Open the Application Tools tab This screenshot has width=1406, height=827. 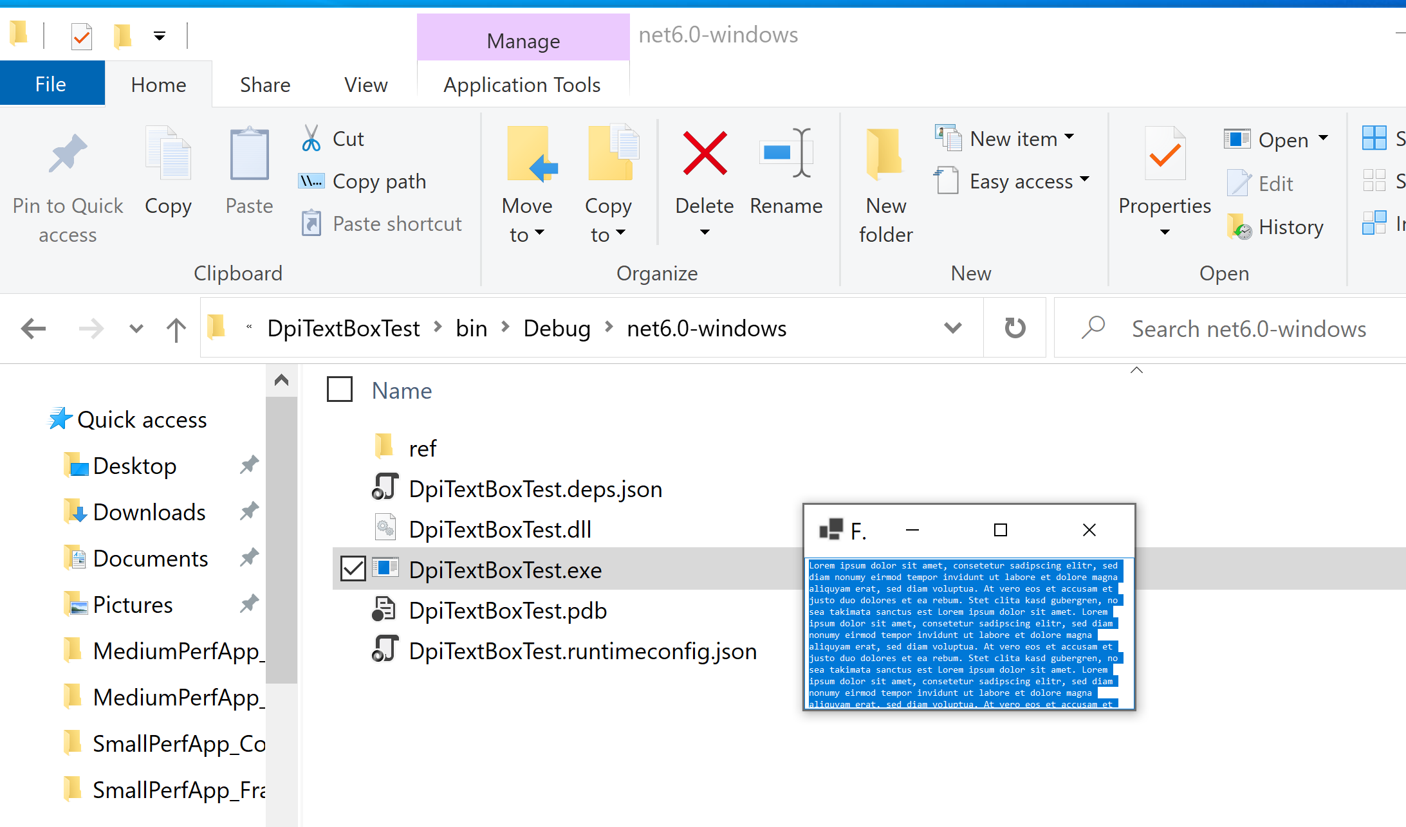pyautogui.click(x=522, y=84)
